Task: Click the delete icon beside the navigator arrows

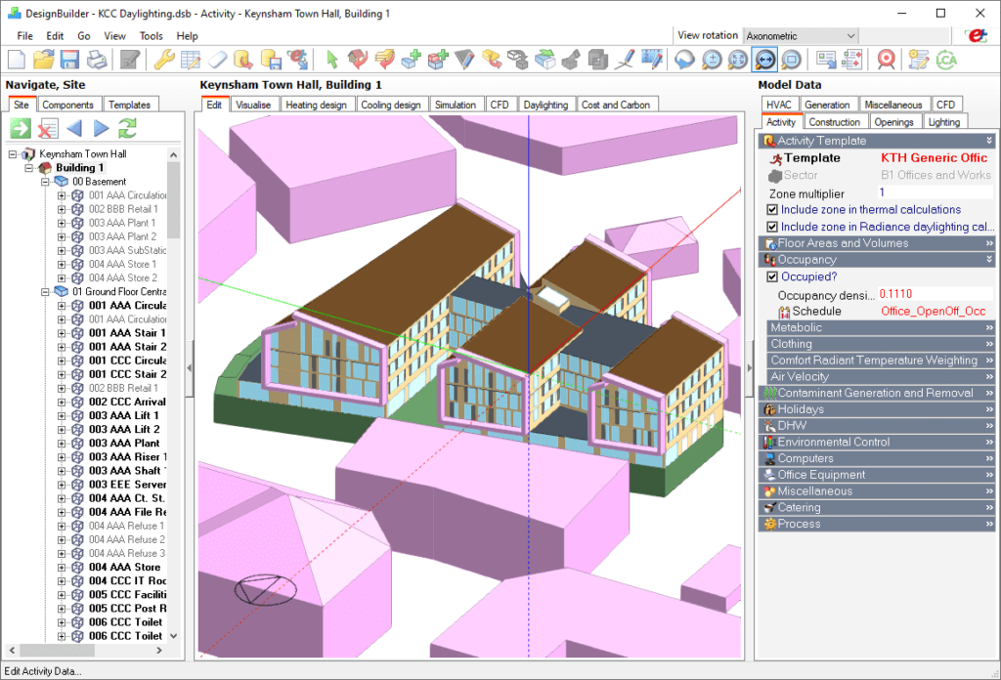Action: tap(48, 127)
